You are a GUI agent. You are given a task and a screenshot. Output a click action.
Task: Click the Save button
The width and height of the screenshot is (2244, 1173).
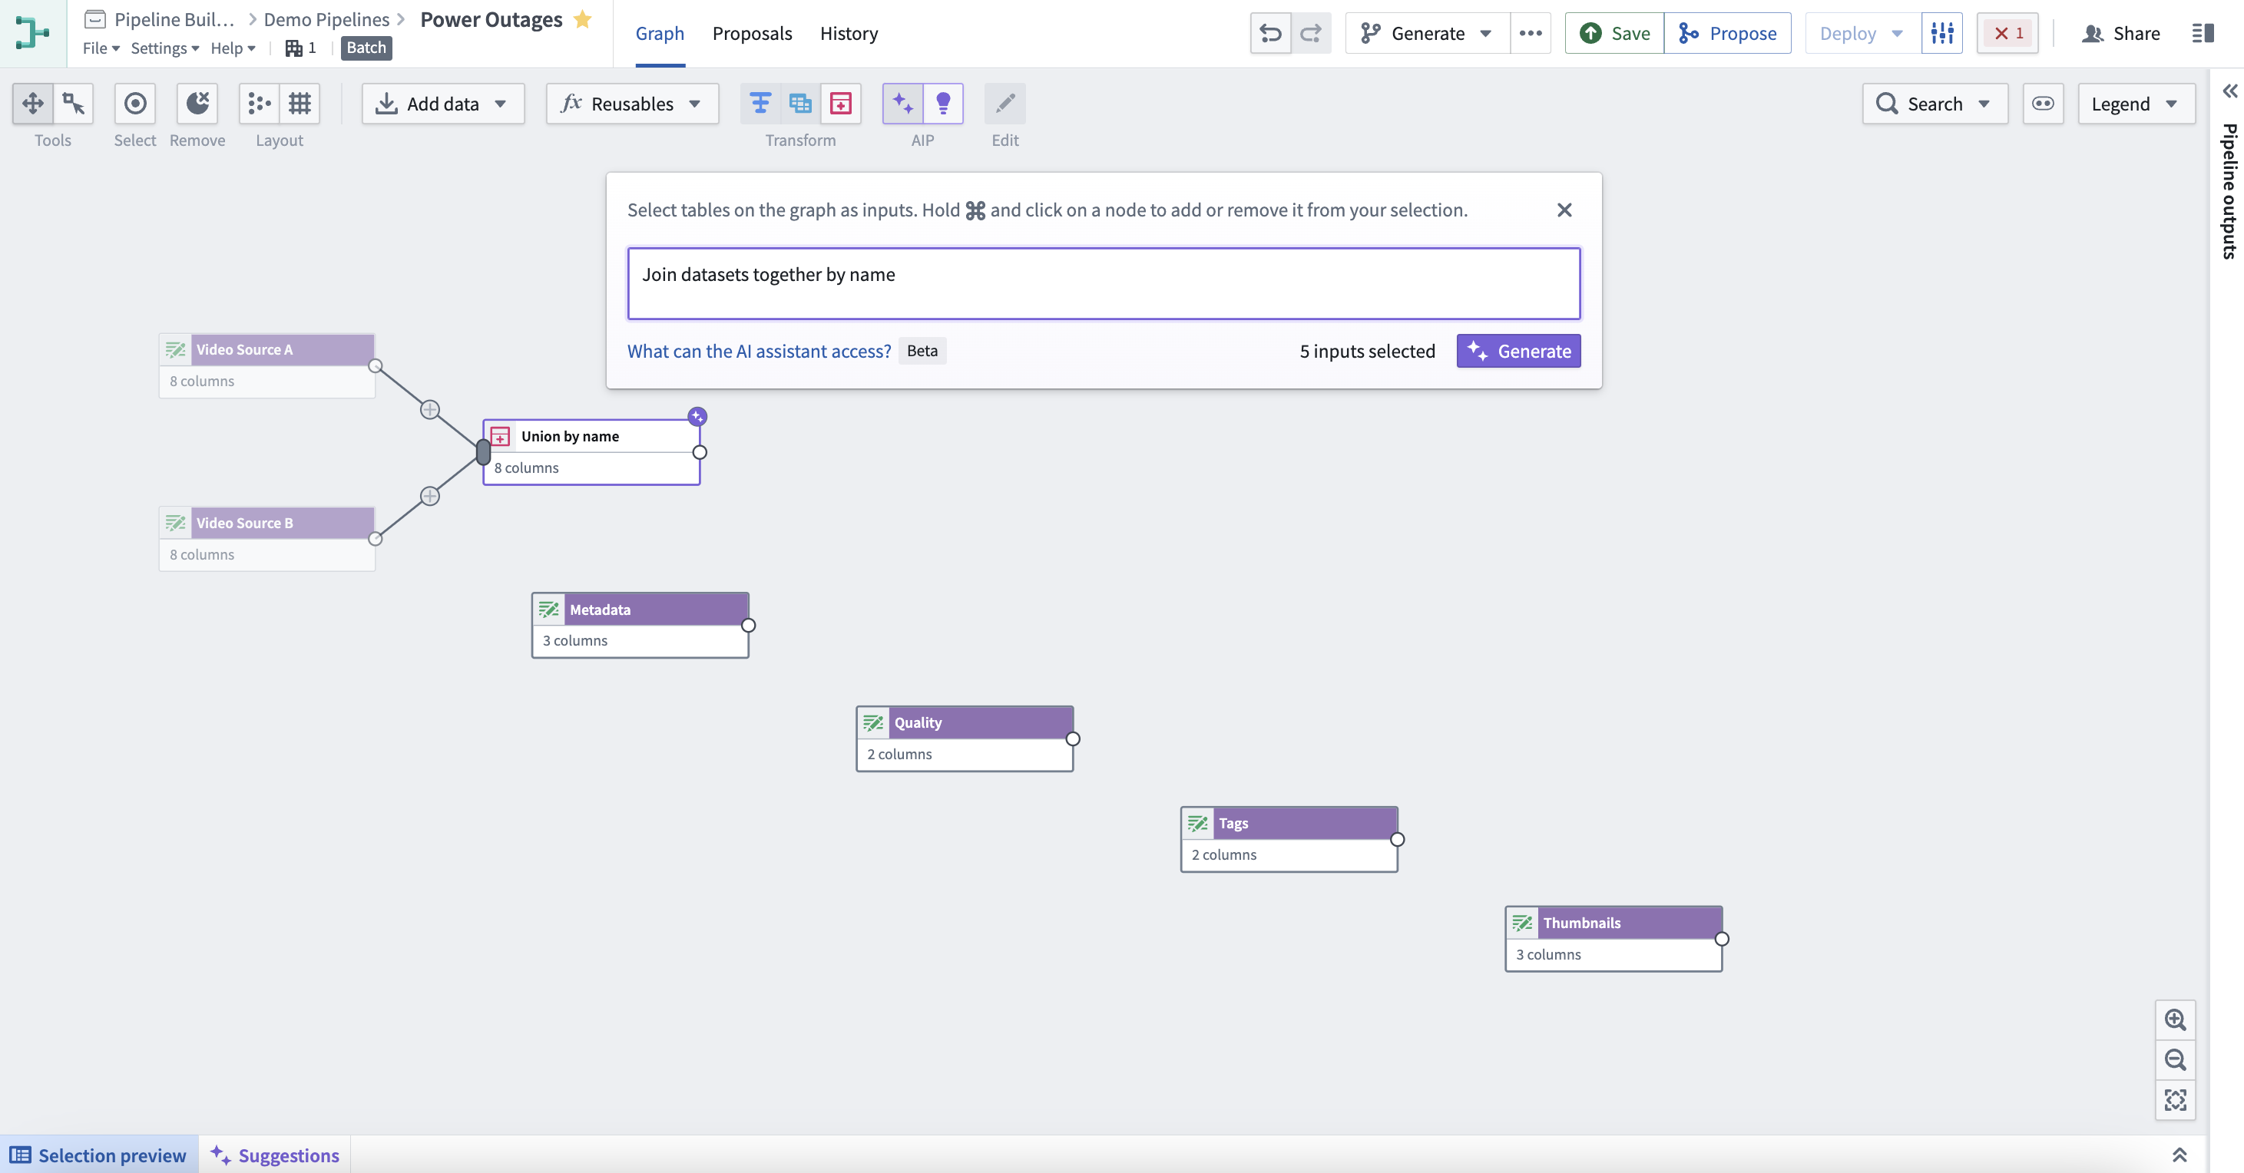pos(1615,33)
